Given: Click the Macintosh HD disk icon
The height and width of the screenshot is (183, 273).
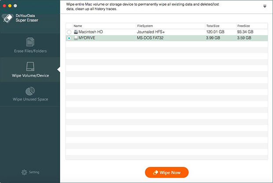Looking at the screenshot, I should coord(76,32).
